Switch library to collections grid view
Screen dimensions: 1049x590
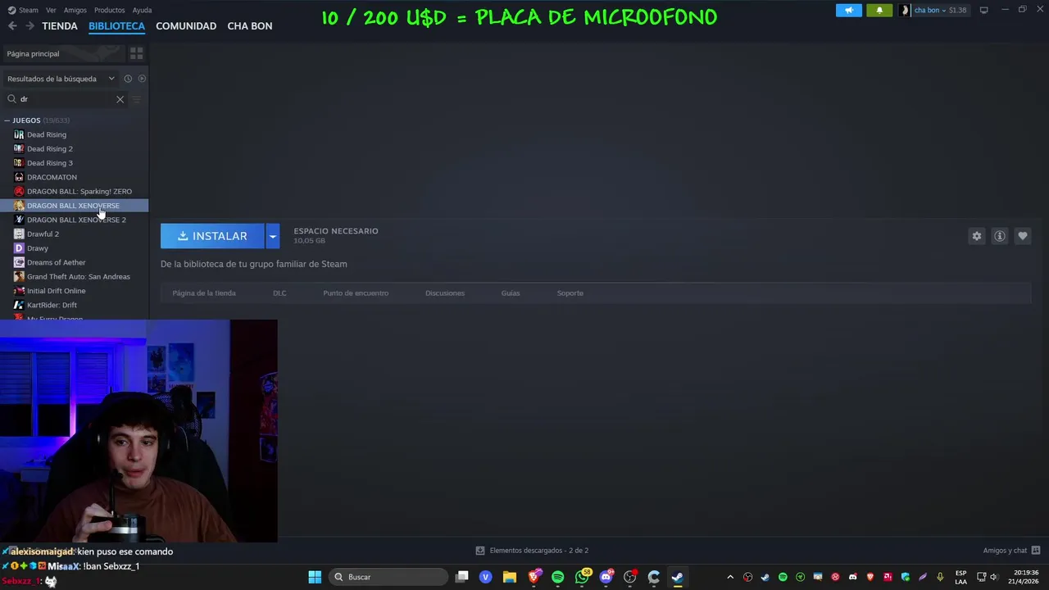(137, 53)
